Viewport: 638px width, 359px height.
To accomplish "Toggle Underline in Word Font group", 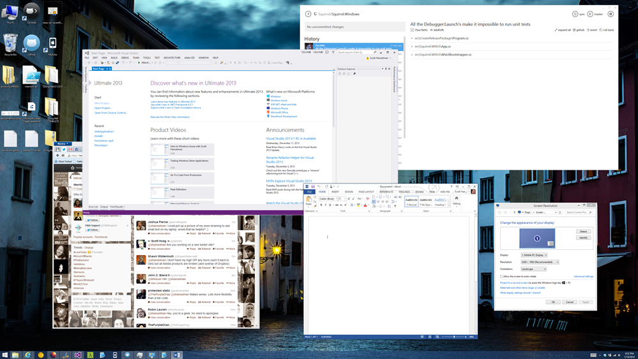I will (330, 205).
